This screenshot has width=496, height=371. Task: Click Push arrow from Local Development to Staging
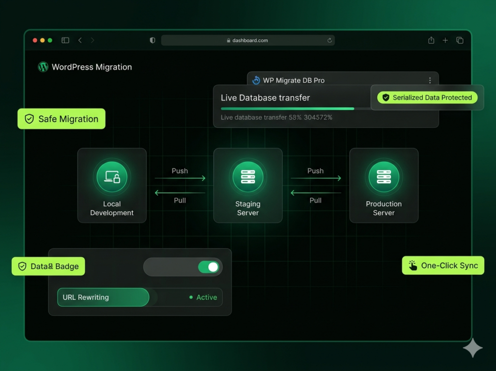click(180, 178)
